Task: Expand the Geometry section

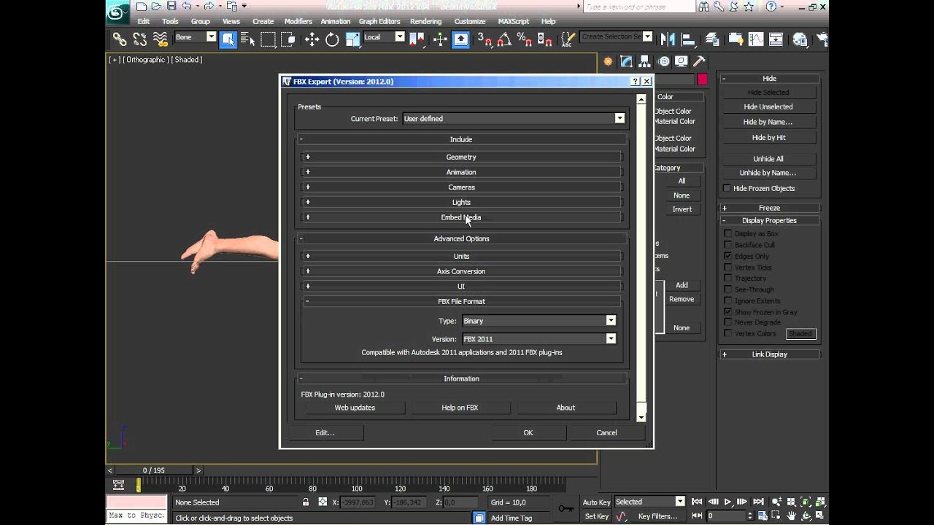Action: (x=461, y=157)
